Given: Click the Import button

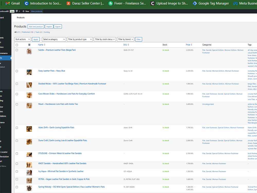Looking at the screenshot, I should tap(49, 27).
